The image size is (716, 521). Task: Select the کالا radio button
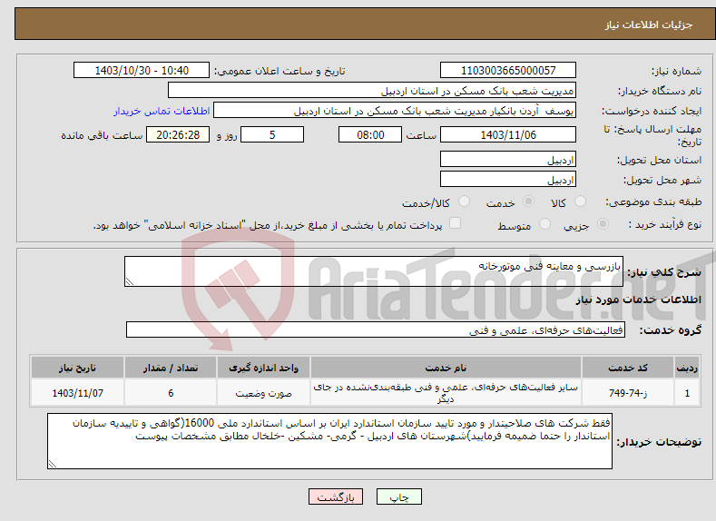(x=580, y=202)
